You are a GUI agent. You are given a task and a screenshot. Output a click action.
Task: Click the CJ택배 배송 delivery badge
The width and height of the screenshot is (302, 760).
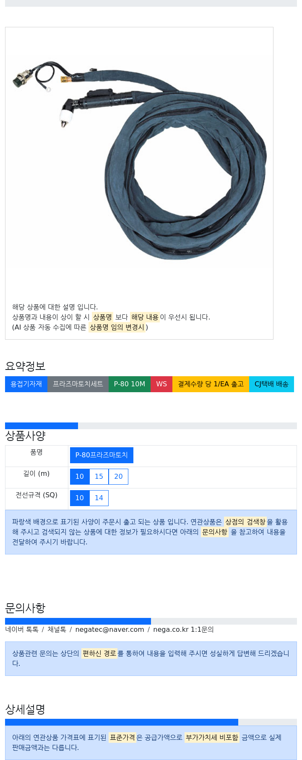tap(271, 384)
